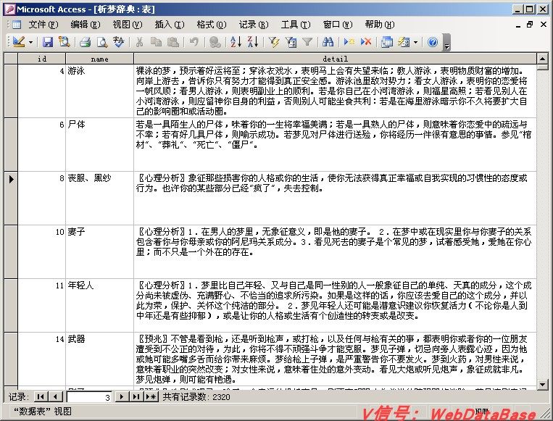Screen dimensions: 553x421
Task: Click the detail column header
Action: 335,59
